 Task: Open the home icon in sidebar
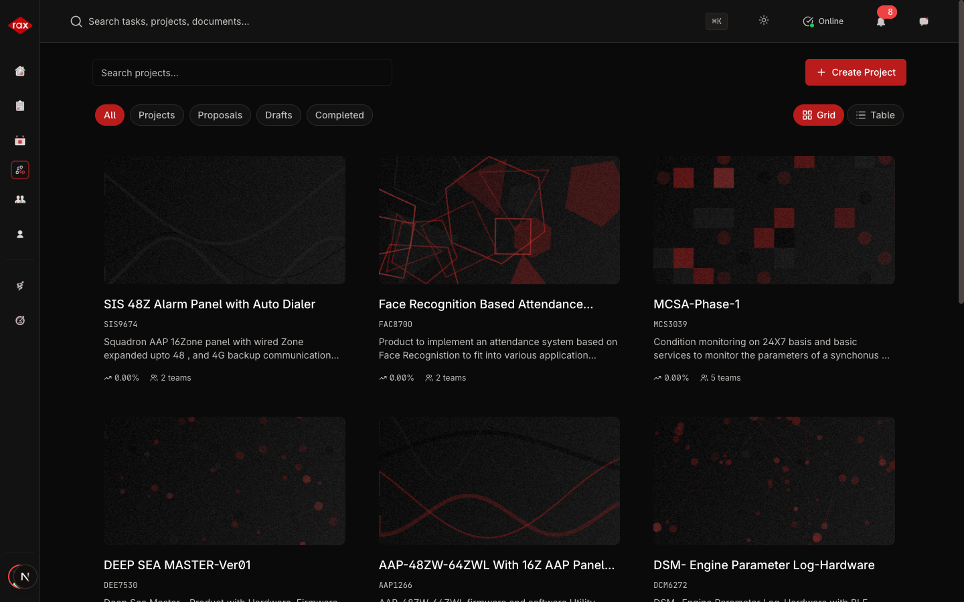pos(20,71)
